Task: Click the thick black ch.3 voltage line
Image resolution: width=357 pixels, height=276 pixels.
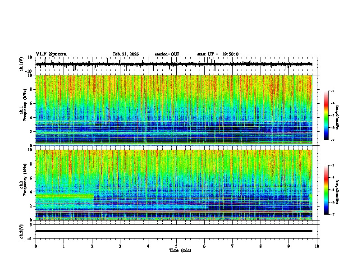Action: (x=174, y=231)
